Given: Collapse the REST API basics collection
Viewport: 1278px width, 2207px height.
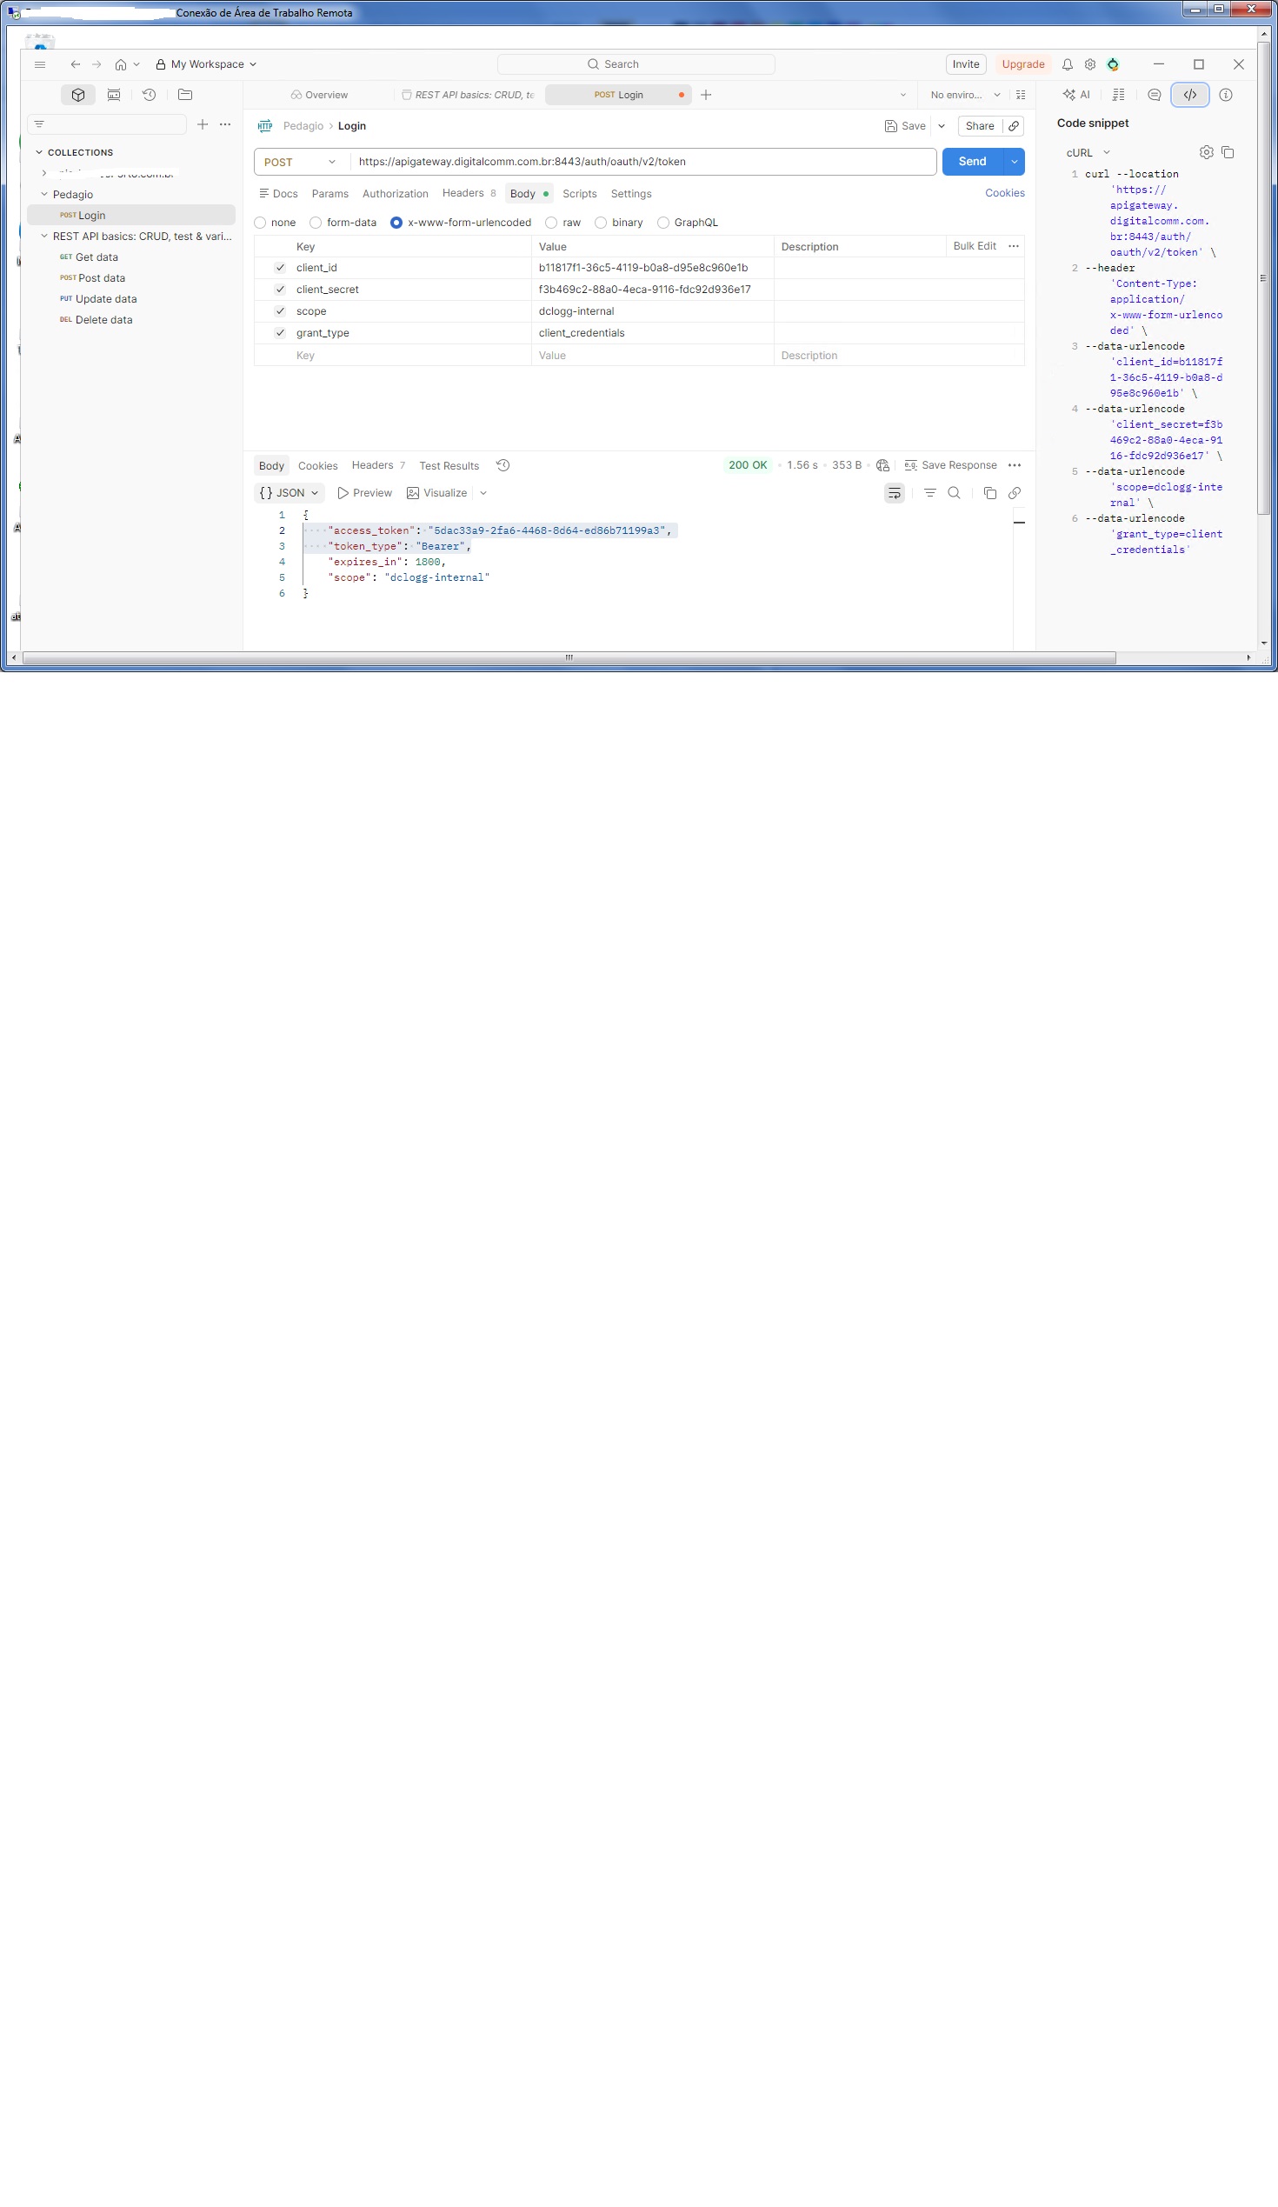Looking at the screenshot, I should point(44,237).
